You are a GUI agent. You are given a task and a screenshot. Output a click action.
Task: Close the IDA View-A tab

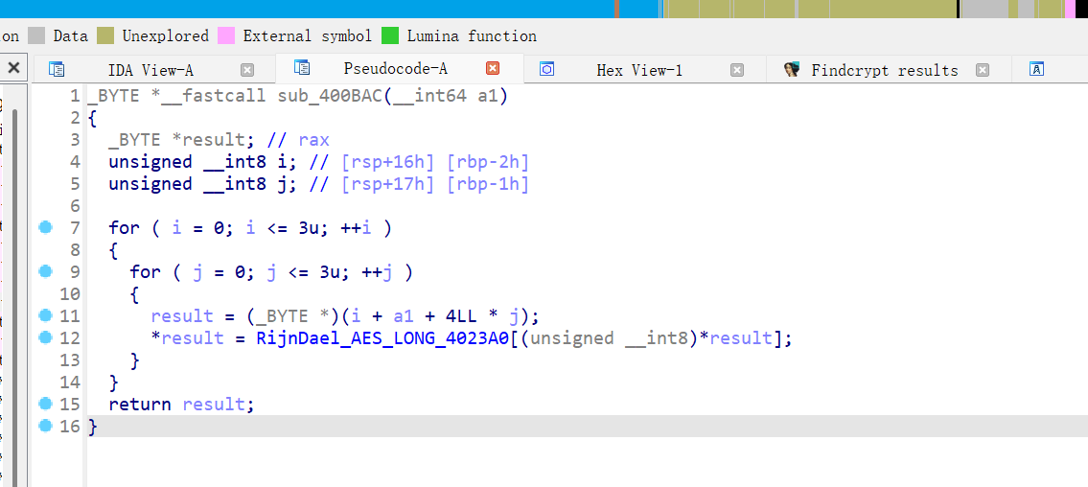(247, 69)
